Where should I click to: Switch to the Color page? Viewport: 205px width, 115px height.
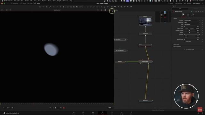[x=112, y=113]
